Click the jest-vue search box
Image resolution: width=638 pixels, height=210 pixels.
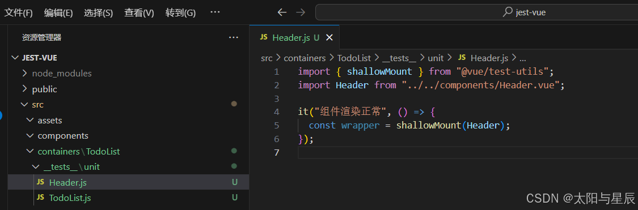(x=476, y=12)
